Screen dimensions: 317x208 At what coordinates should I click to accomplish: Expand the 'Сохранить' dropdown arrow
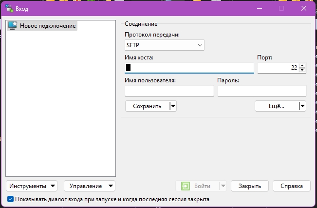click(173, 106)
